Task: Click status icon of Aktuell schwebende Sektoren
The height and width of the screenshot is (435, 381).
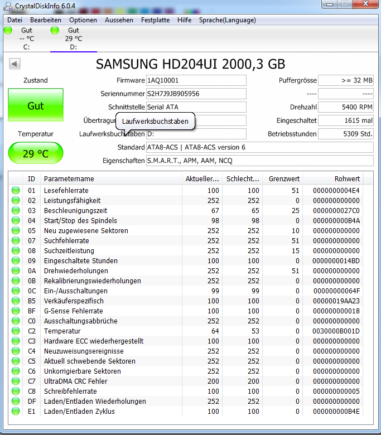Action: [16, 361]
